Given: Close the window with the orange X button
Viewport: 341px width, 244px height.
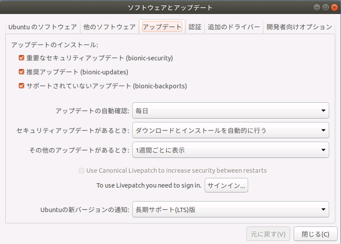Looking at the screenshot, I should pos(334,7).
